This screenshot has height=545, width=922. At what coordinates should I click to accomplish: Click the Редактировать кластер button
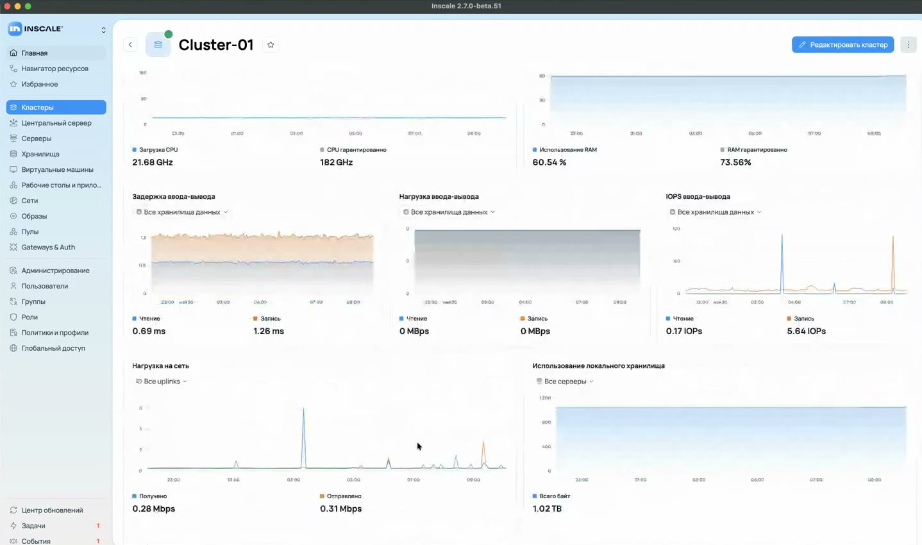pyautogui.click(x=842, y=45)
